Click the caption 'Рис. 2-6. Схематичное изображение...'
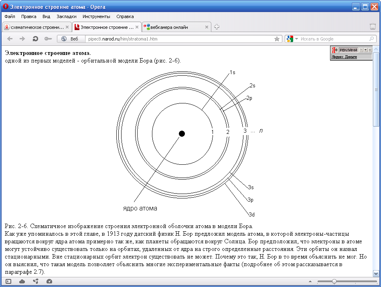The image size is (381, 287). (129, 226)
